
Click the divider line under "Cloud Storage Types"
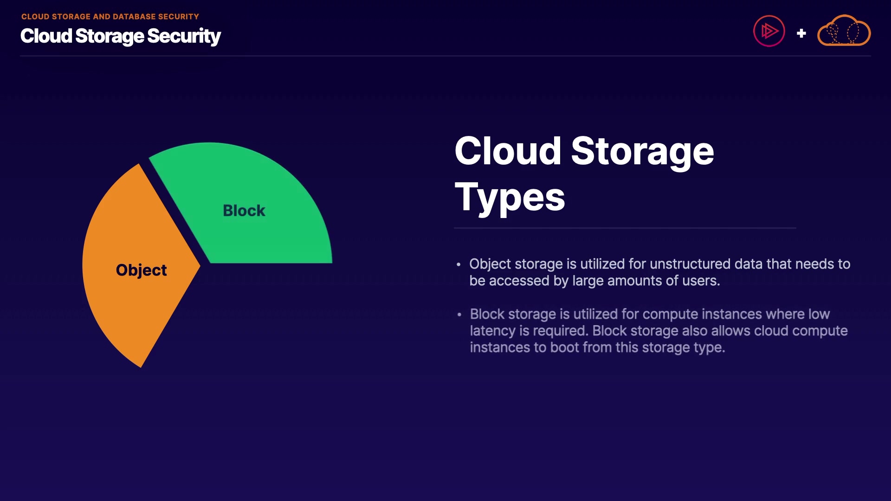pyautogui.click(x=625, y=228)
